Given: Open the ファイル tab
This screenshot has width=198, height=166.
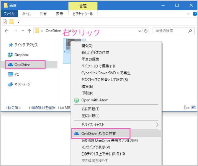Looking at the screenshot, I should (x=9, y=14).
